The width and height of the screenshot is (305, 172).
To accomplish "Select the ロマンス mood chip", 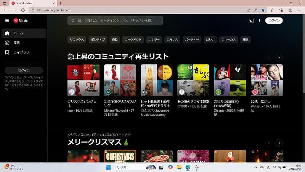I will point(172,40).
